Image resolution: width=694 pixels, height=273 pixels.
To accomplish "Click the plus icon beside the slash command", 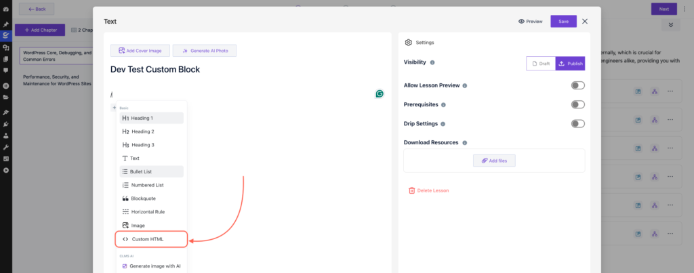I will (x=114, y=108).
